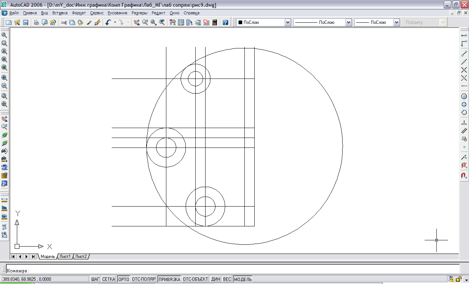Toggle СЕТКА grid display in status bar
This screenshot has height=284, width=469.
coord(109,279)
